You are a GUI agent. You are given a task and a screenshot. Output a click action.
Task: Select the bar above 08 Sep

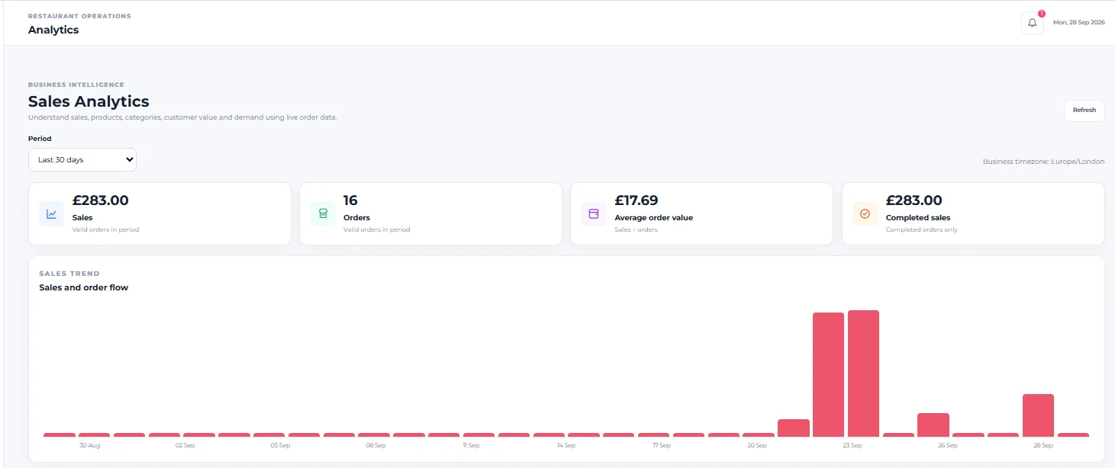374,434
